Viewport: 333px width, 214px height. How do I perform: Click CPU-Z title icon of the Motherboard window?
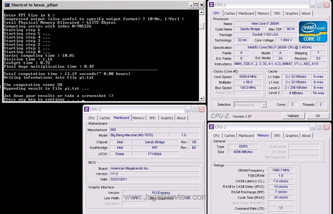click(x=87, y=109)
